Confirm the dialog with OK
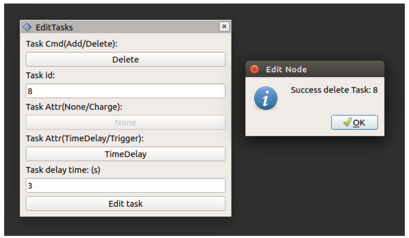409x238 pixels. [354, 122]
